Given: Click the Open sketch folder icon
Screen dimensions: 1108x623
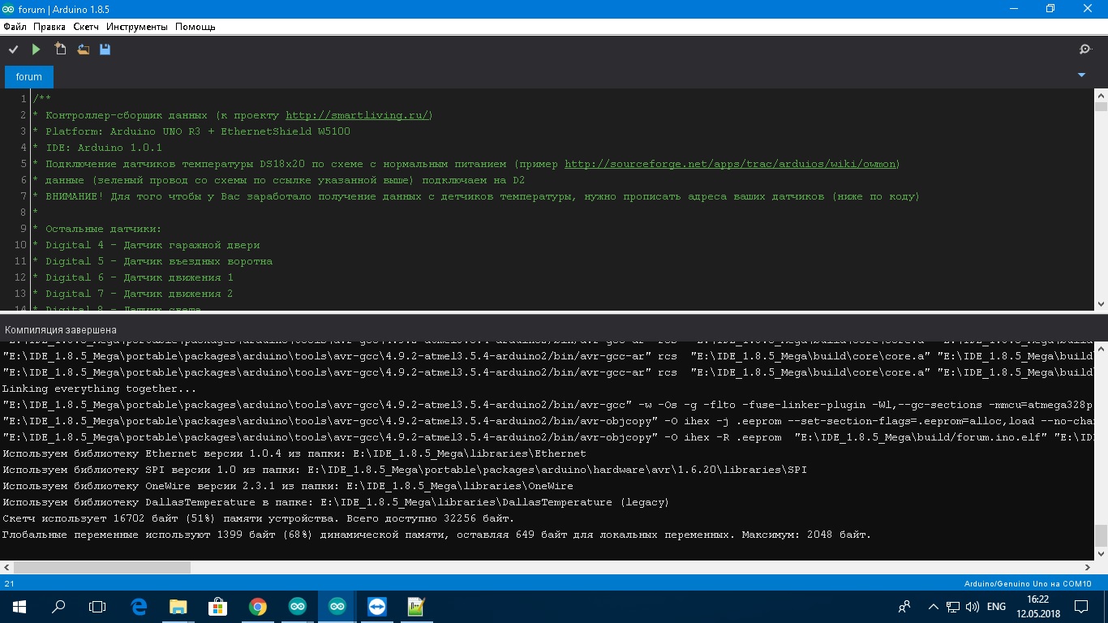Looking at the screenshot, I should click(83, 49).
